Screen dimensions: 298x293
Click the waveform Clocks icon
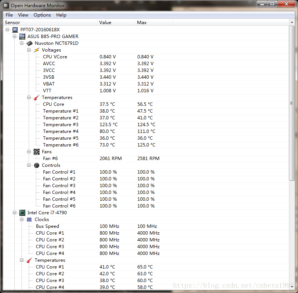29,220
